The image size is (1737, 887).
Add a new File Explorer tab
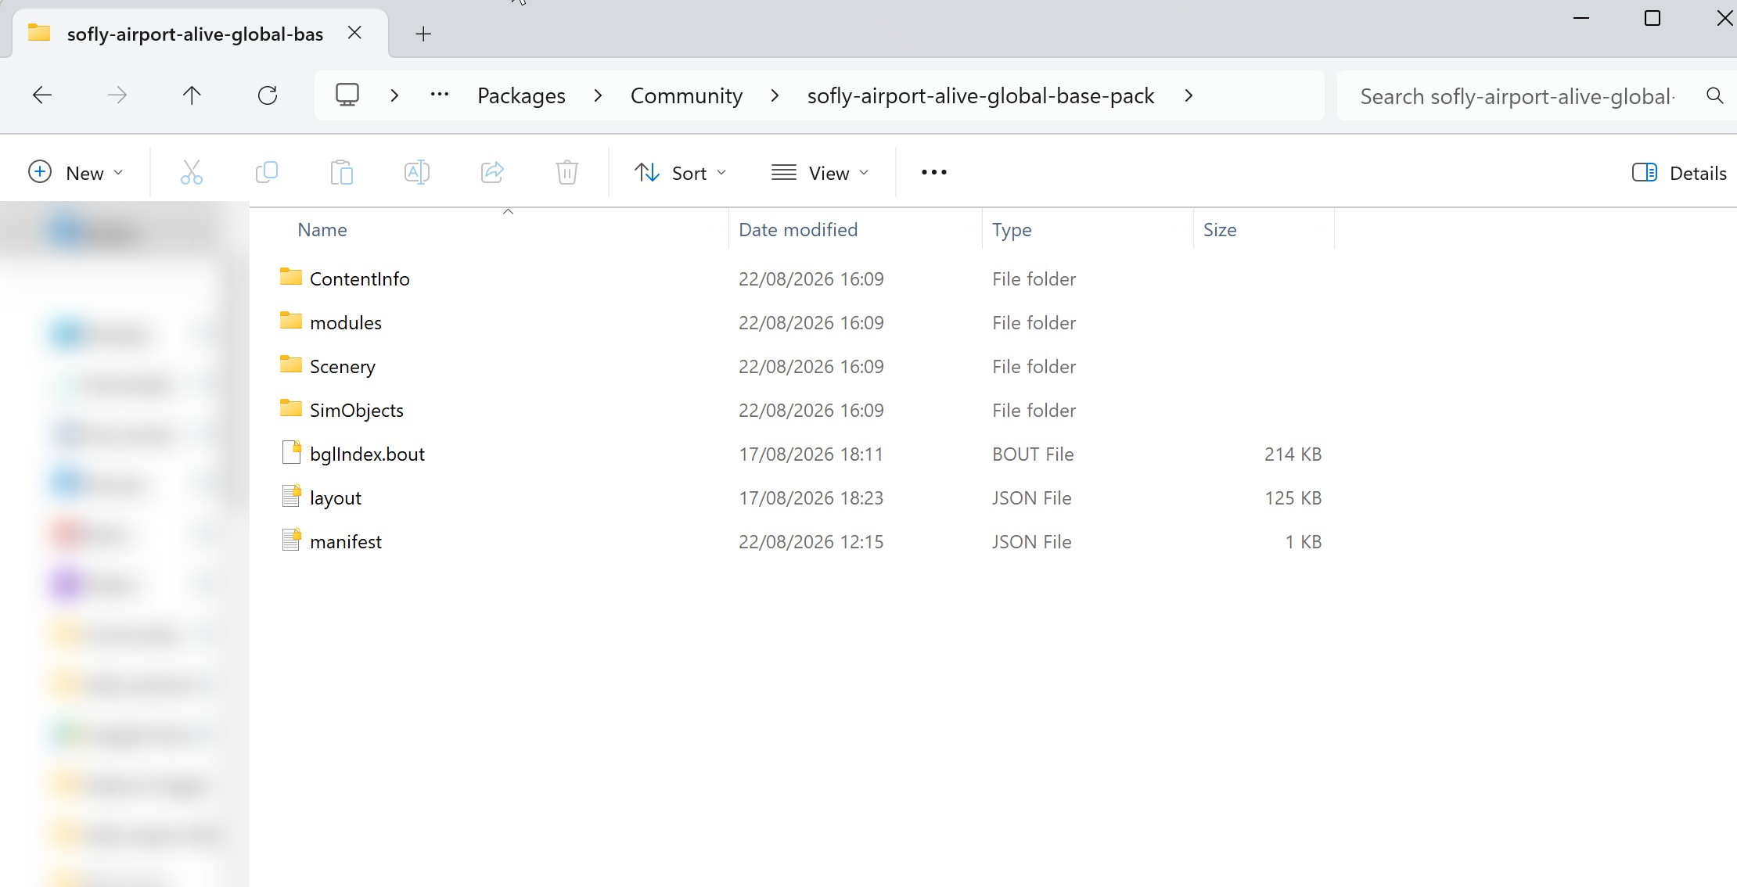click(x=423, y=34)
